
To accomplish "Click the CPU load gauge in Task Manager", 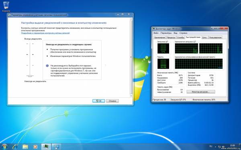I will point(163,48).
